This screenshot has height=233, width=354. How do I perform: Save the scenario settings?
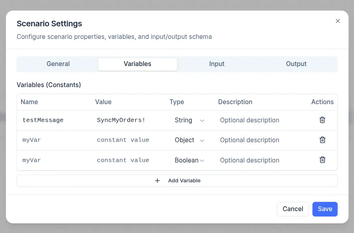point(325,209)
